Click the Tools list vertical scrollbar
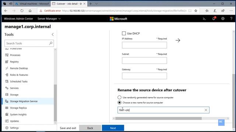 tap(55, 103)
